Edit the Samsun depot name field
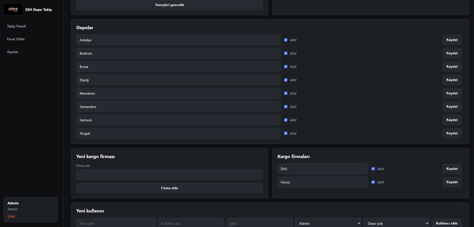 click(178, 120)
